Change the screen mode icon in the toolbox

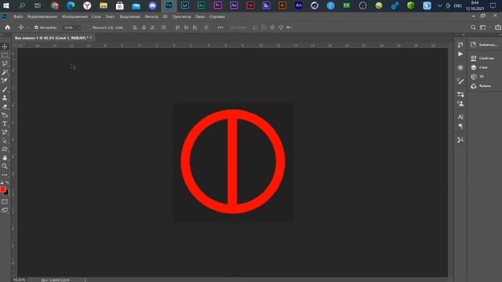[5, 211]
